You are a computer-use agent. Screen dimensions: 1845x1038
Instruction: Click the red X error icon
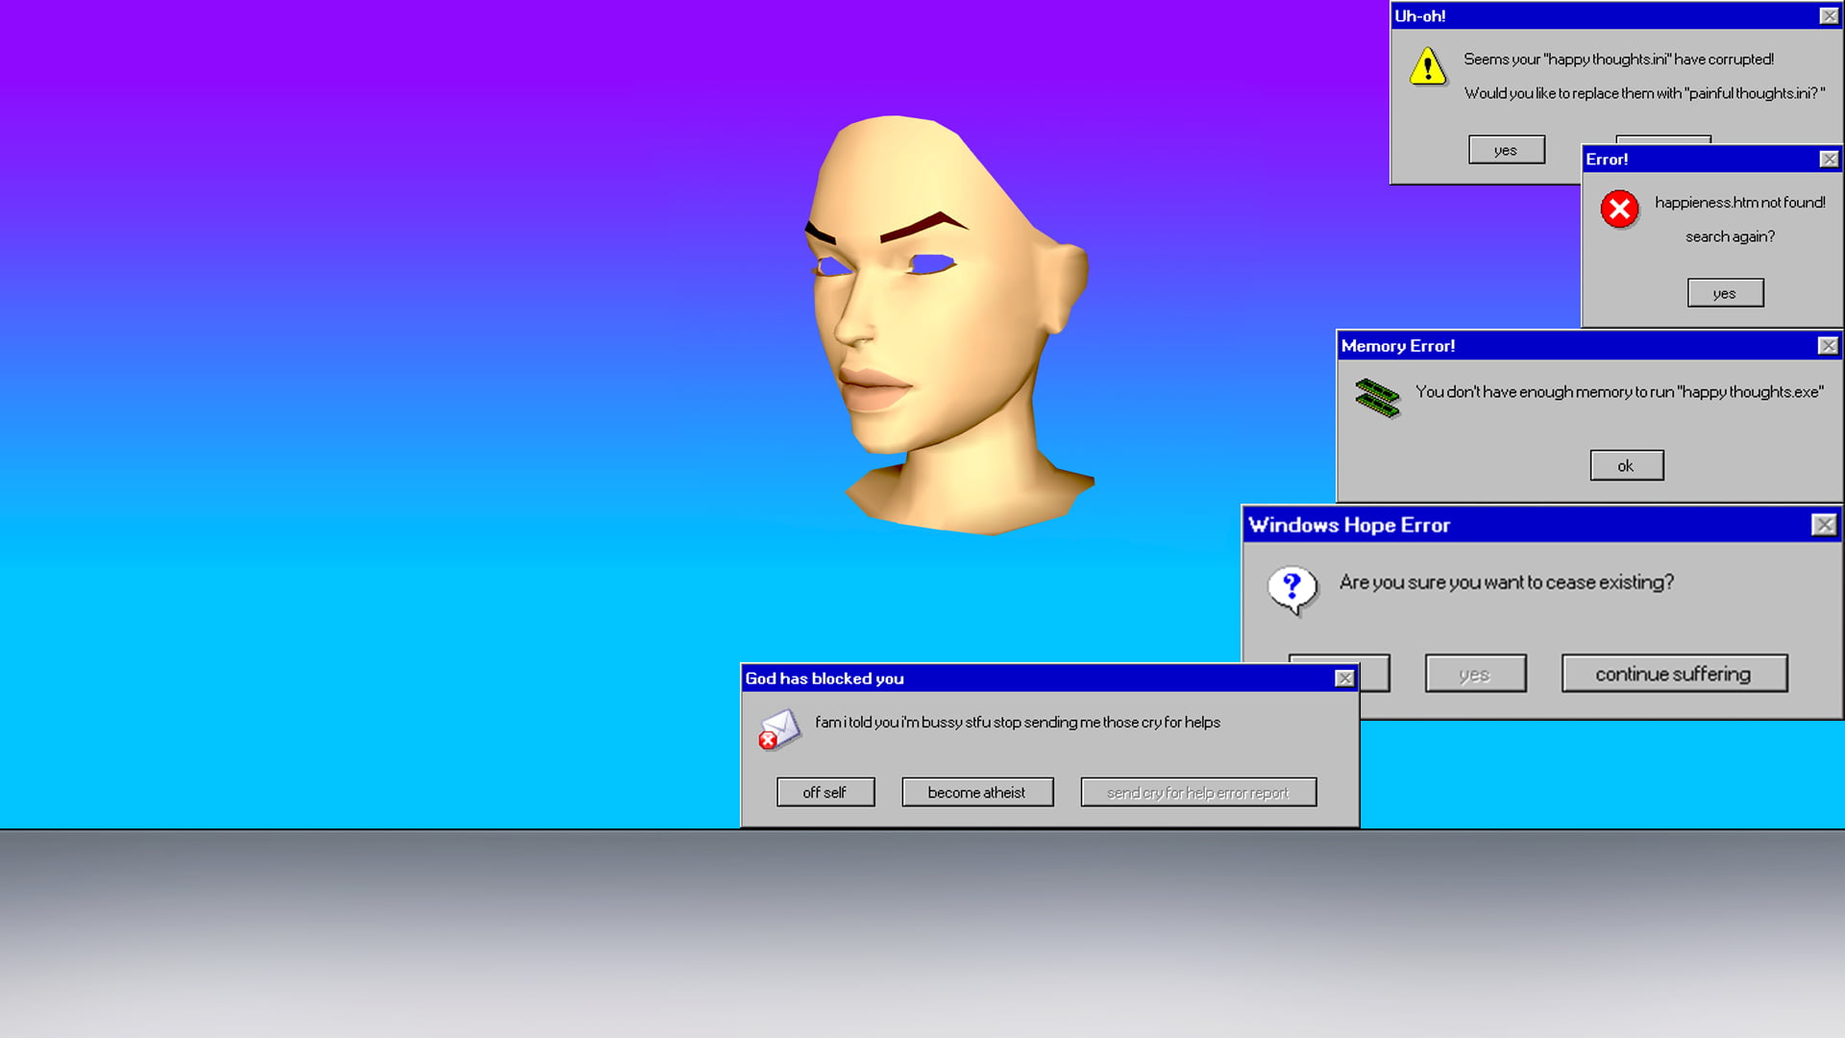(x=1619, y=209)
